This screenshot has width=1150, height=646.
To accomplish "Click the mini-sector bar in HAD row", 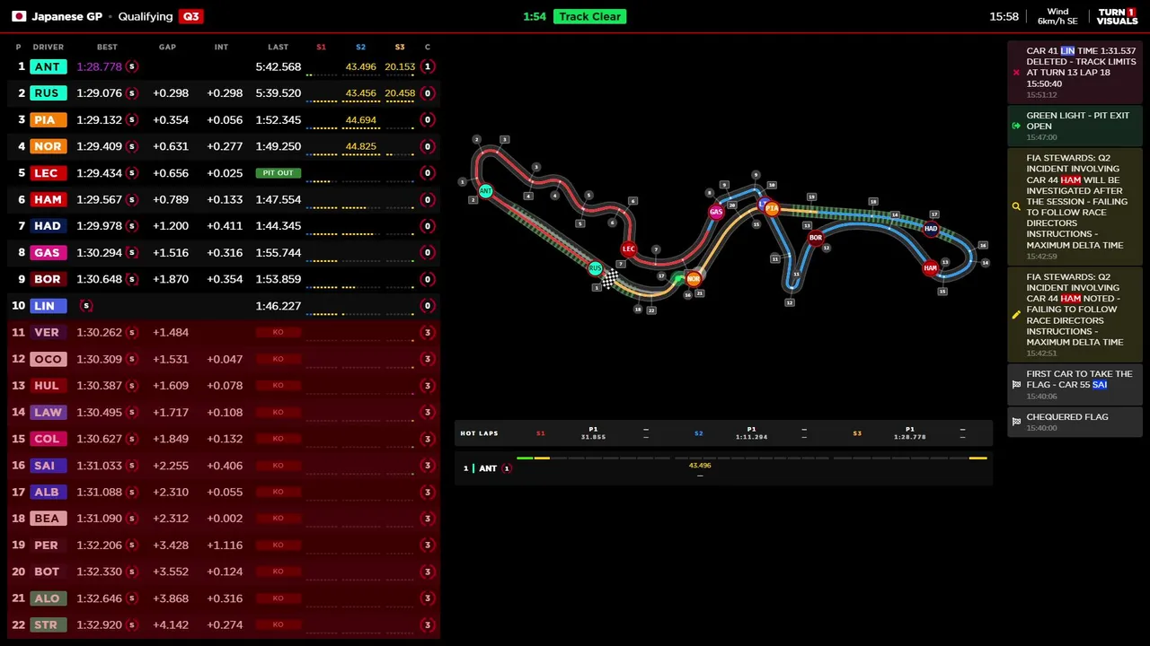I will 360,235.
